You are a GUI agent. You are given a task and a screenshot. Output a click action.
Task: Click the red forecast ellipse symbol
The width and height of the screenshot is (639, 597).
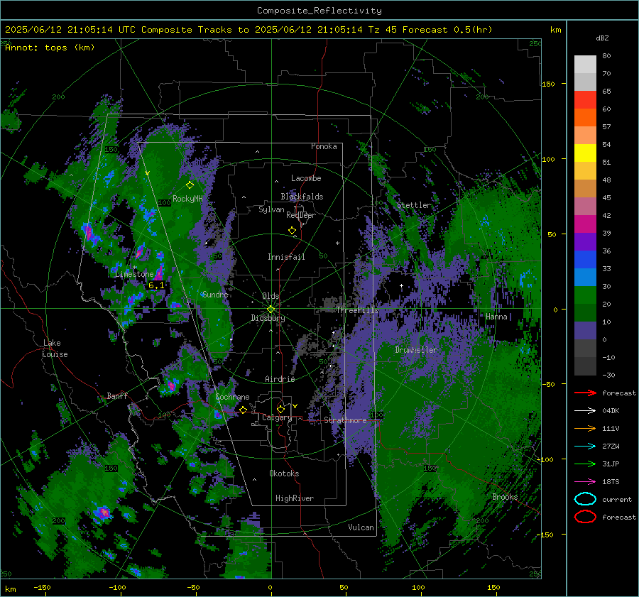pyautogui.click(x=585, y=517)
